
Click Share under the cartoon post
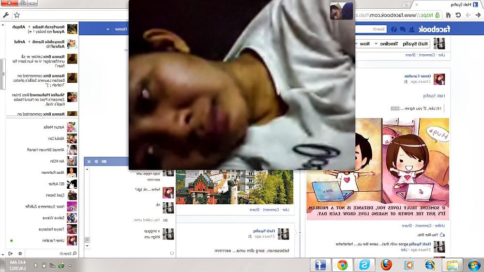(x=407, y=226)
